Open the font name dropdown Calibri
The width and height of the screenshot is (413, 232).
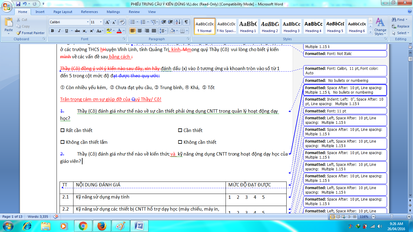click(88, 22)
